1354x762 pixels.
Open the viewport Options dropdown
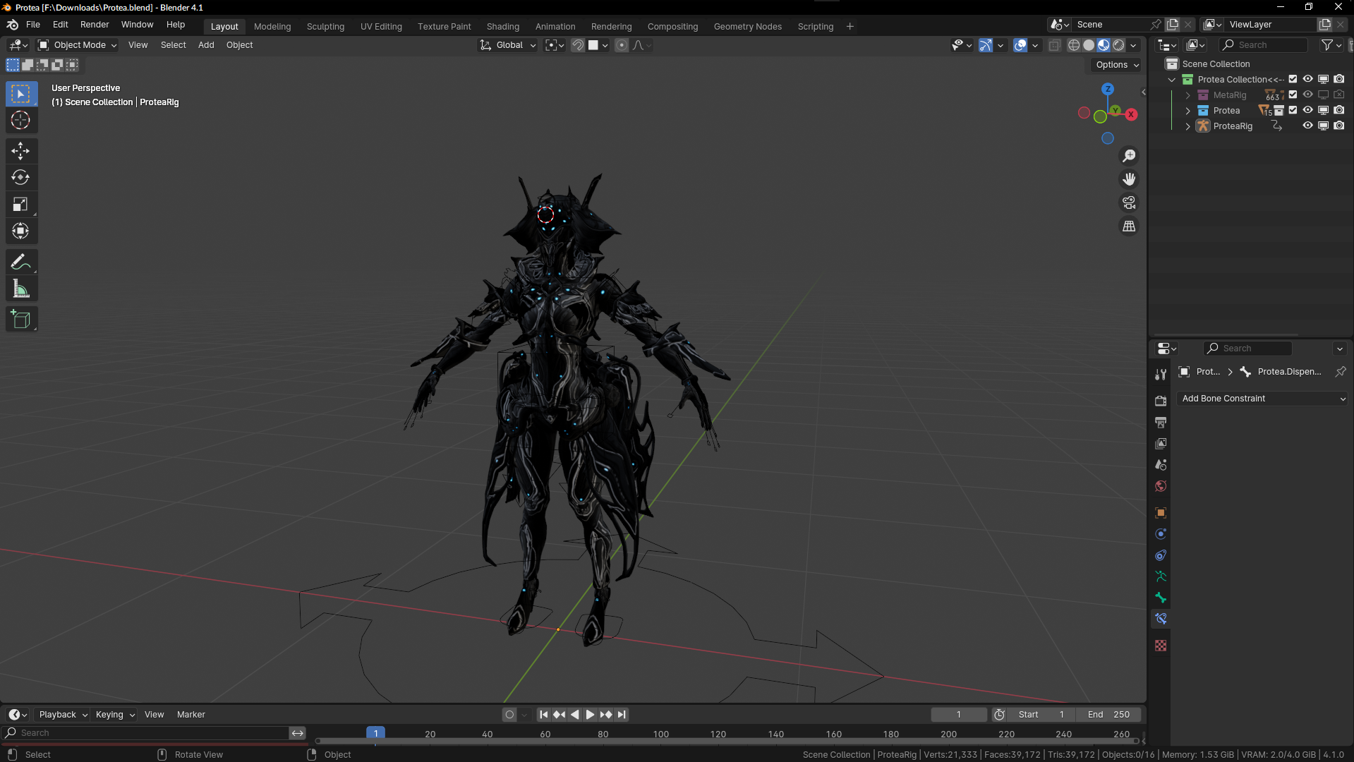1117,65
